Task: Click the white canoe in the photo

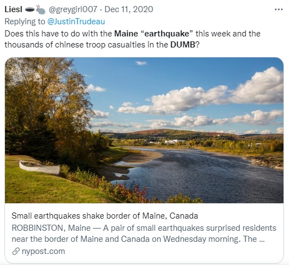Action: 40,167
